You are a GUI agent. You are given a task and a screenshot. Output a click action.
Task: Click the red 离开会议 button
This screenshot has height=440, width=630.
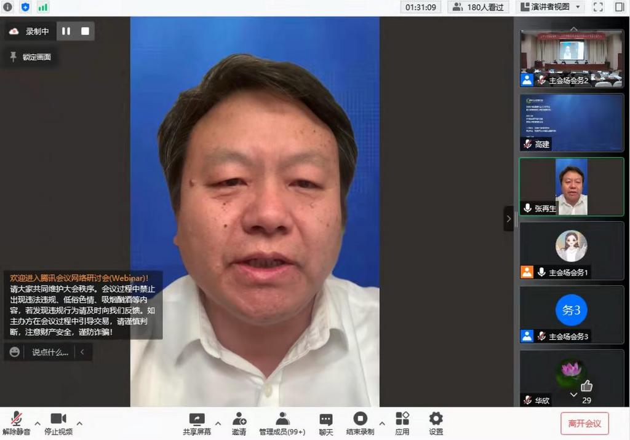(584, 423)
